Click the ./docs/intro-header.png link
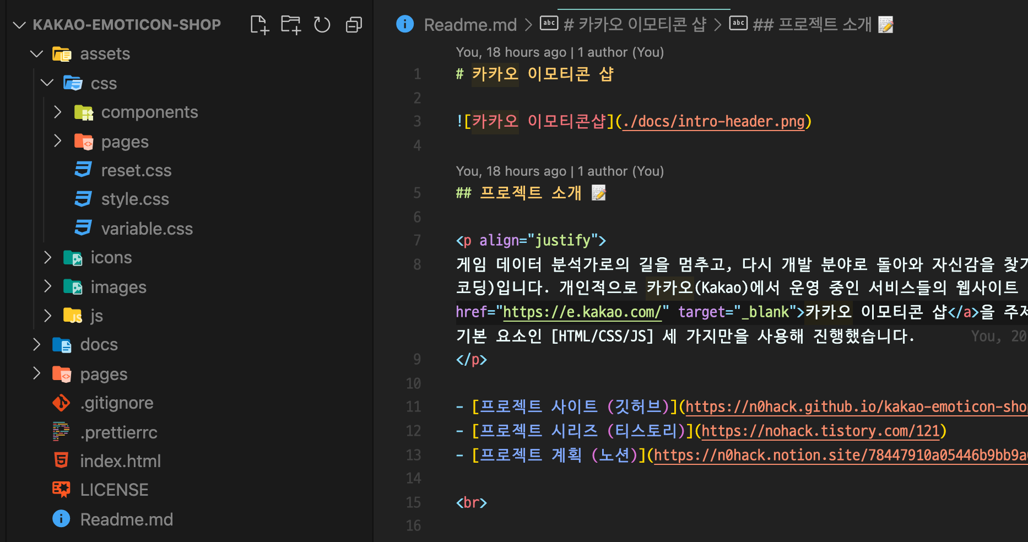This screenshot has width=1028, height=542. click(x=713, y=121)
